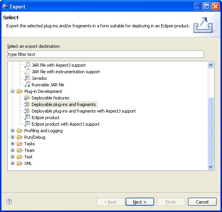This screenshot has width=222, height=212.
Task: Click the Javadoc export icon
Action: coord(27,78)
